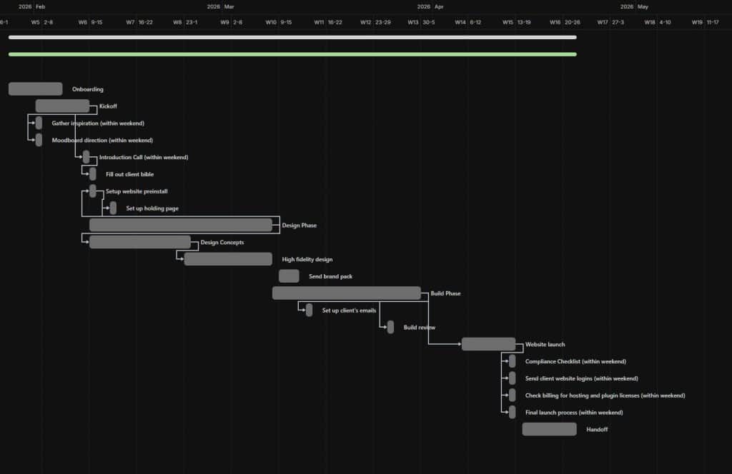This screenshot has width=732, height=474.
Task: Select the Onboarding task bar
Action: pos(35,89)
